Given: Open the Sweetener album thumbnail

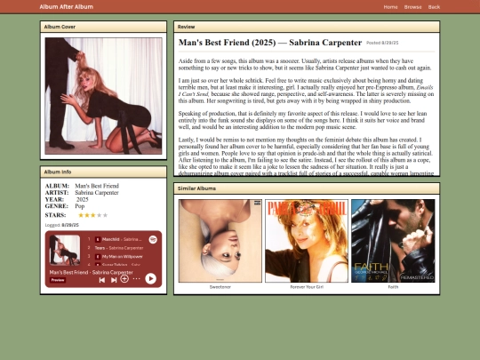Looking at the screenshot, I should coord(220,241).
